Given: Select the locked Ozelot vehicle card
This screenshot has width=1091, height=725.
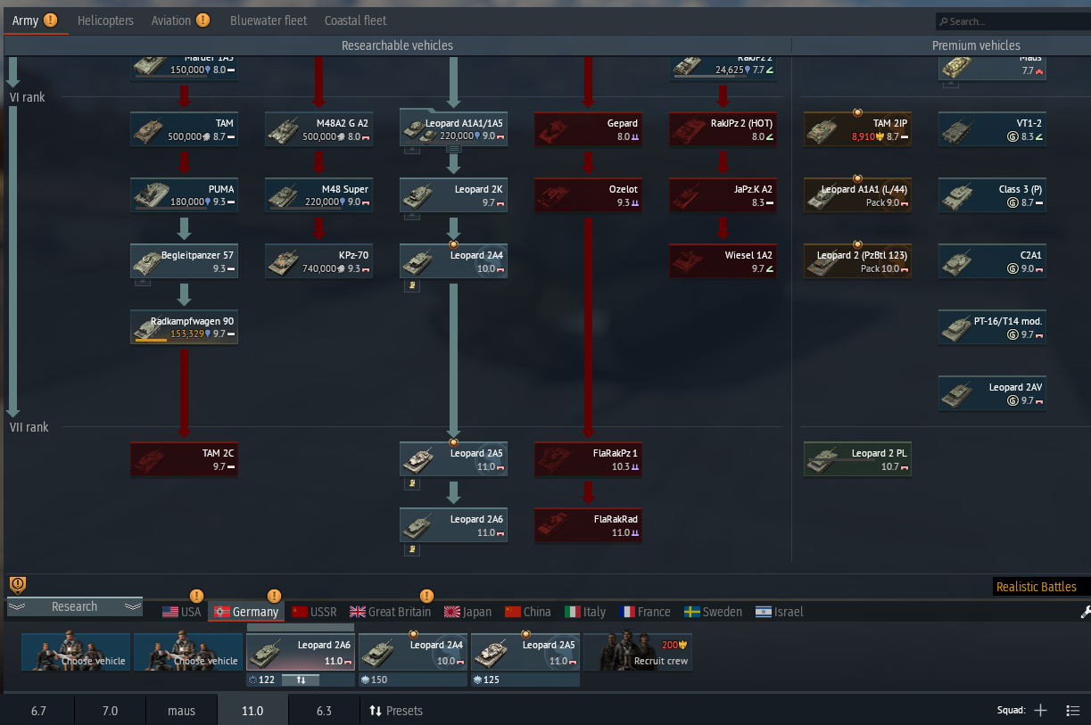Looking at the screenshot, I should click(589, 195).
